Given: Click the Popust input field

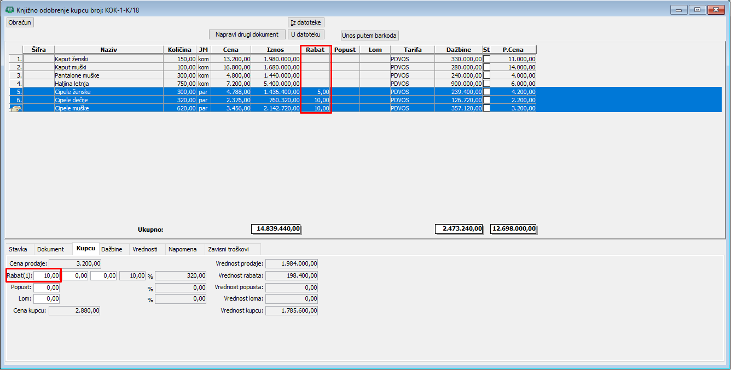Looking at the screenshot, I should pos(47,287).
